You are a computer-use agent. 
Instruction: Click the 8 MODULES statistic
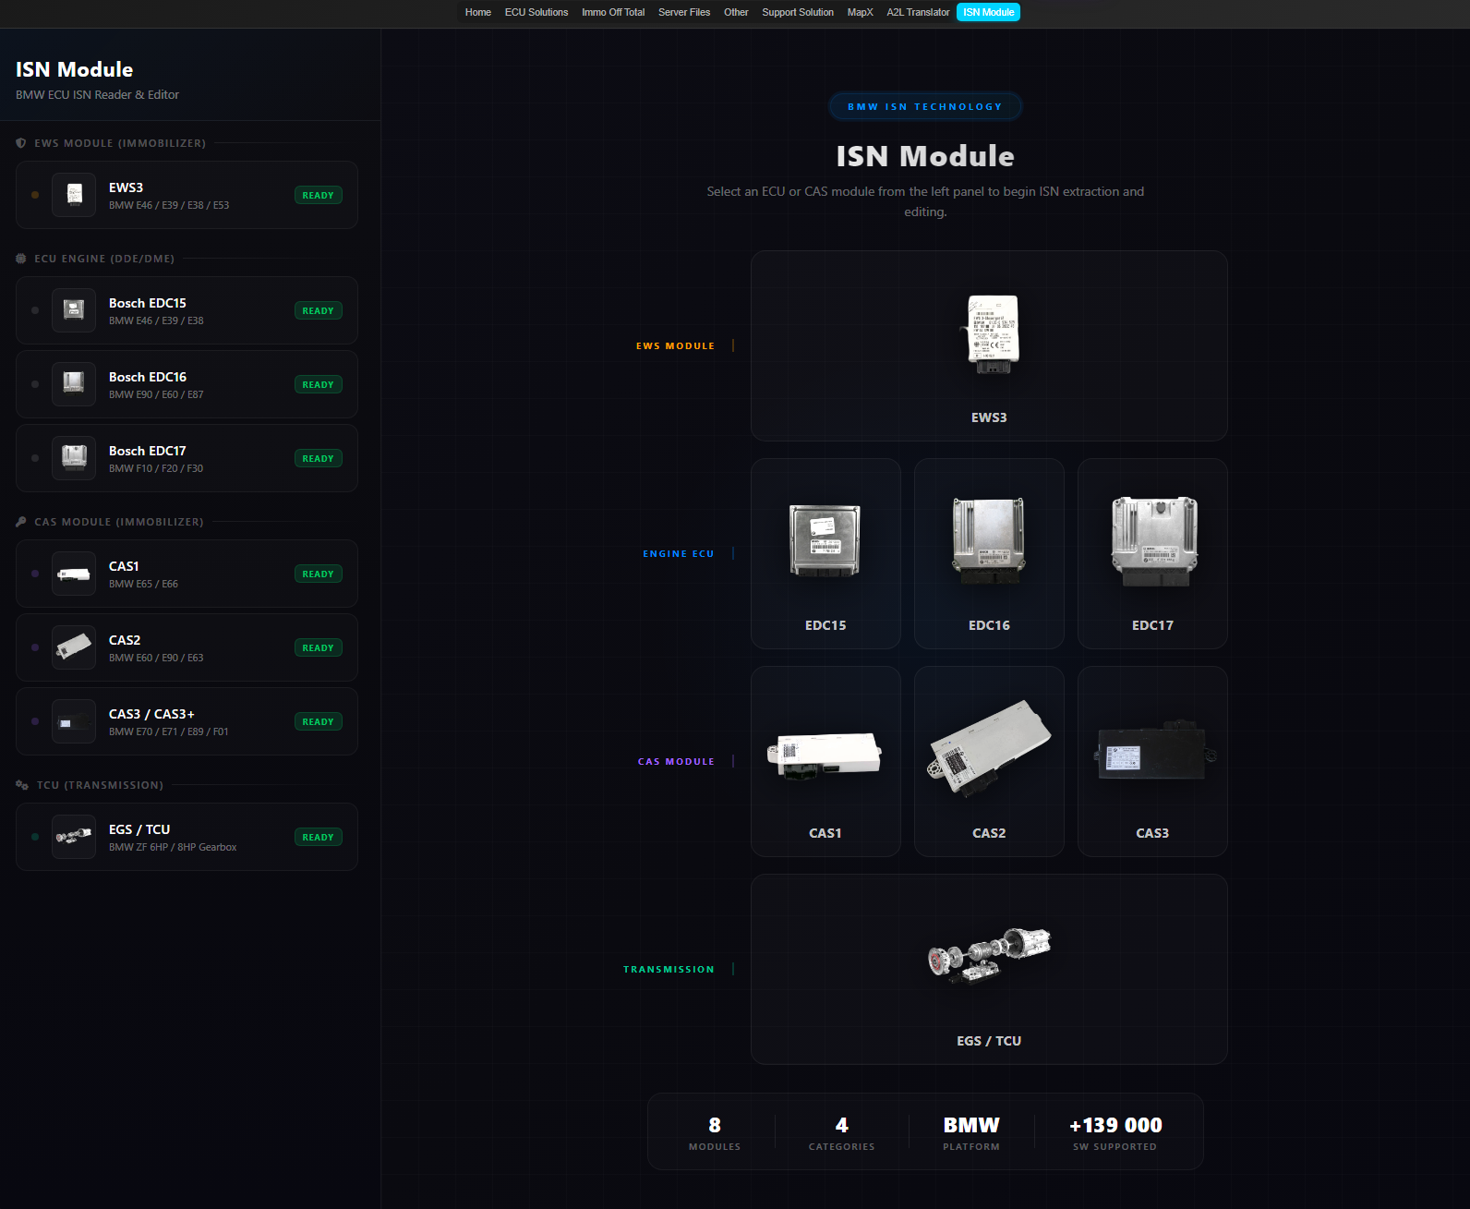click(x=715, y=1132)
